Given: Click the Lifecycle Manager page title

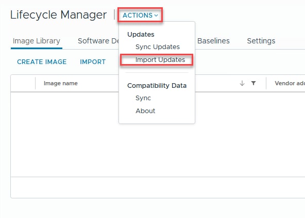Looking at the screenshot, I should pos(58,15).
